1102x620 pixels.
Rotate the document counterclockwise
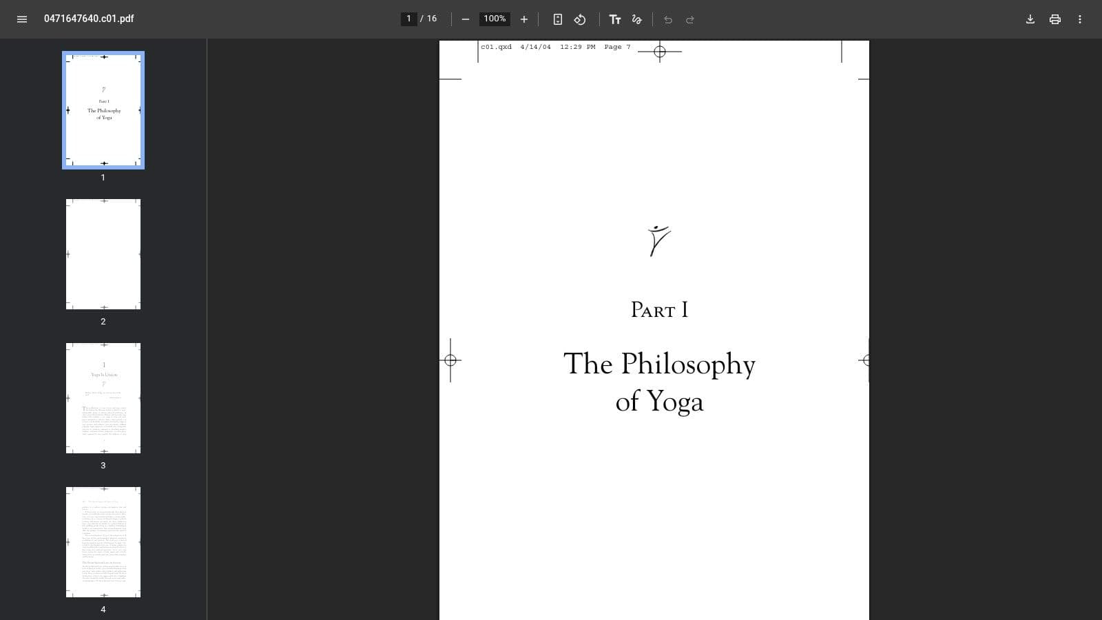pyautogui.click(x=580, y=19)
